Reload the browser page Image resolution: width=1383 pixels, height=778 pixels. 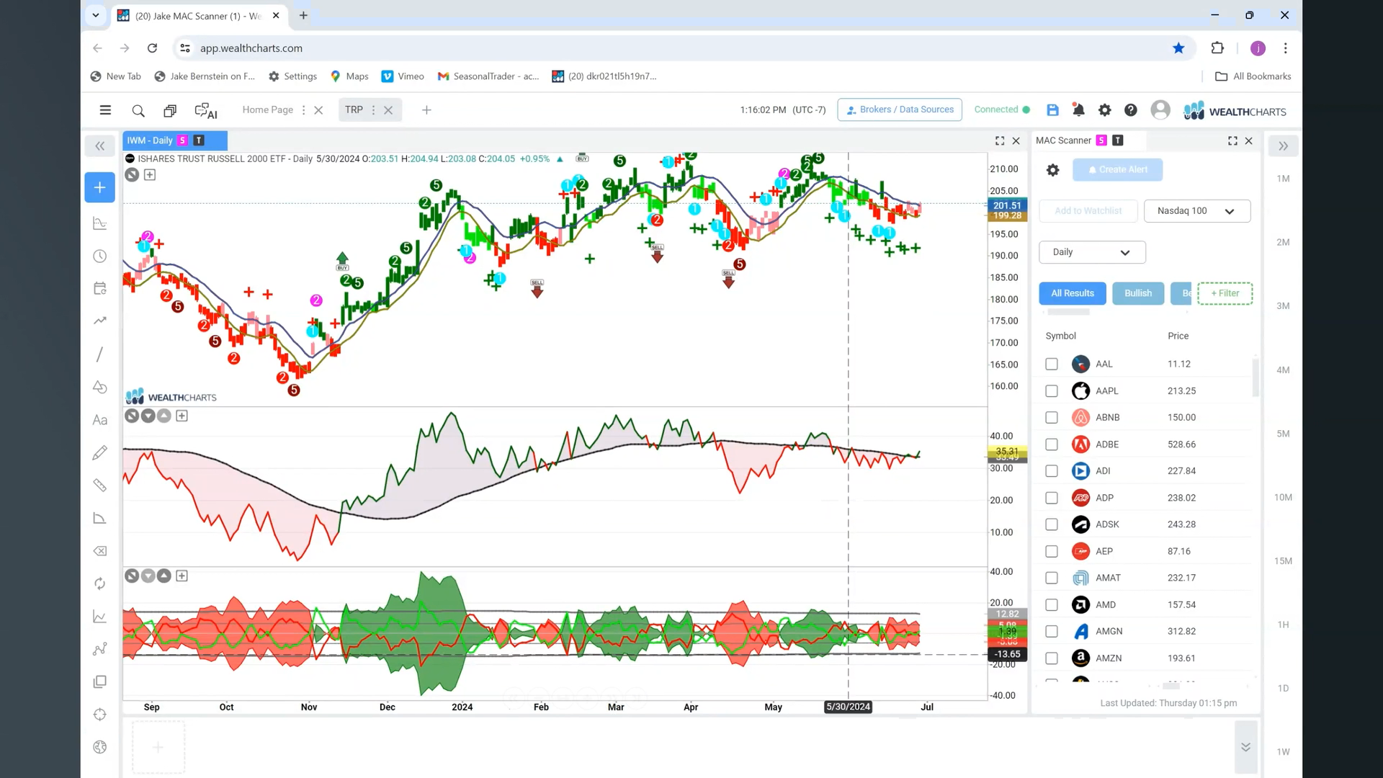pos(152,48)
